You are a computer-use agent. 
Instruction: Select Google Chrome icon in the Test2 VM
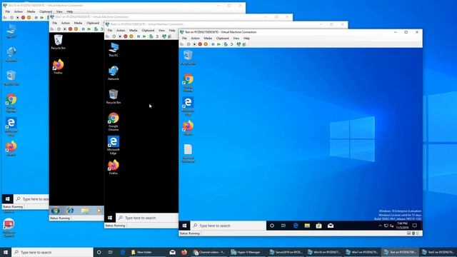114,122
